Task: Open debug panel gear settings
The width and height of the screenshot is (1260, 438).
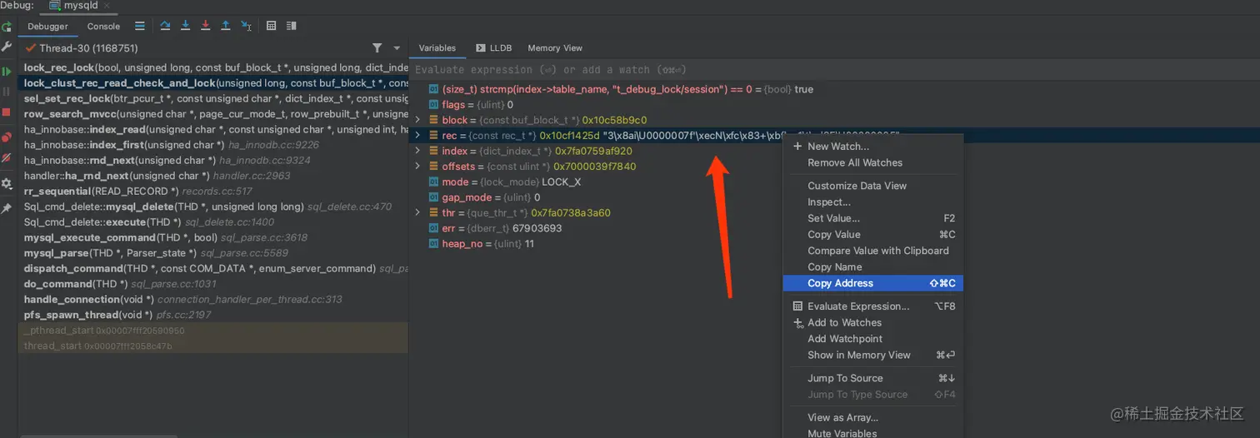Action: tap(7, 183)
